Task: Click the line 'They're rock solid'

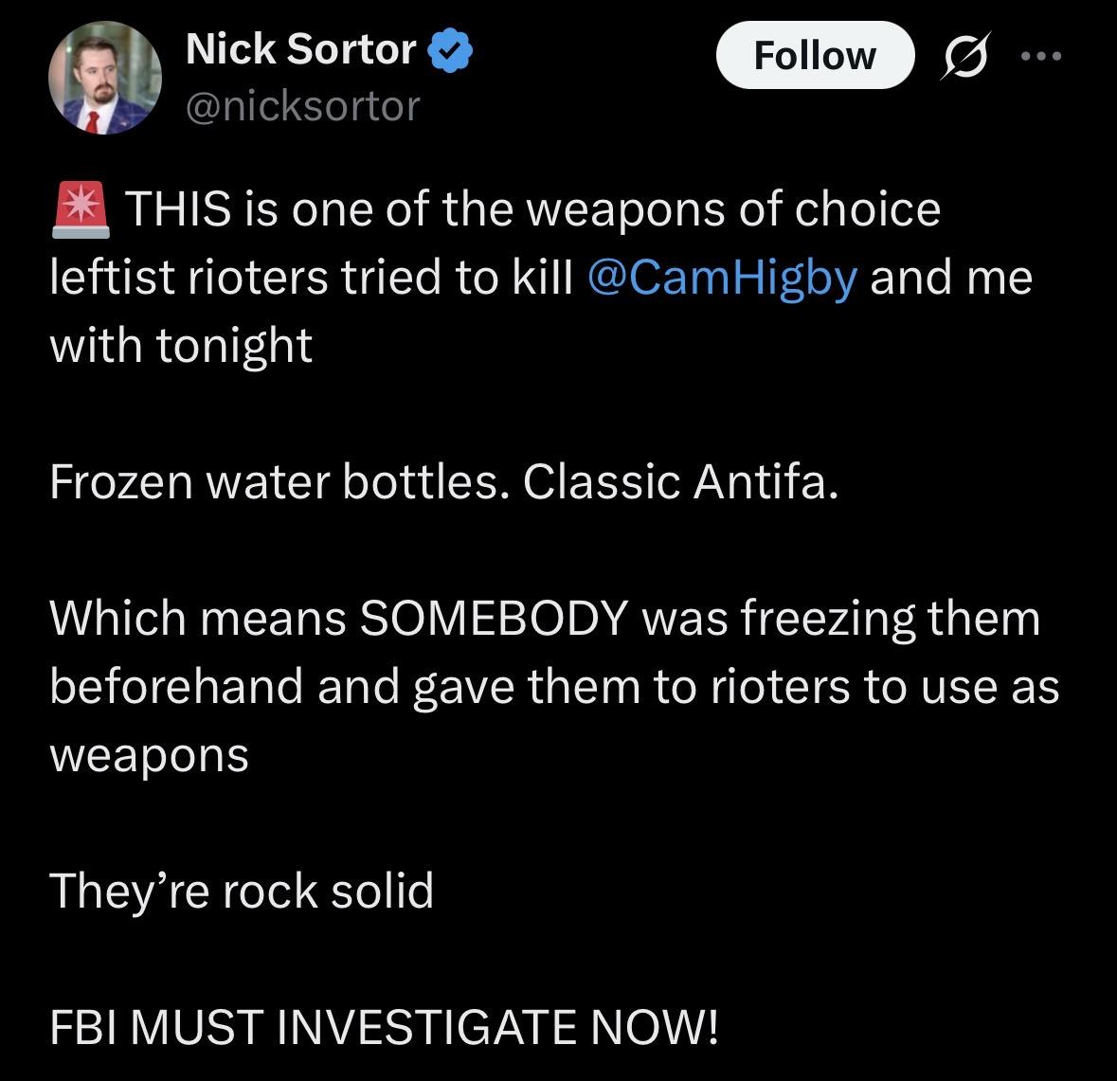Action: coord(242,891)
